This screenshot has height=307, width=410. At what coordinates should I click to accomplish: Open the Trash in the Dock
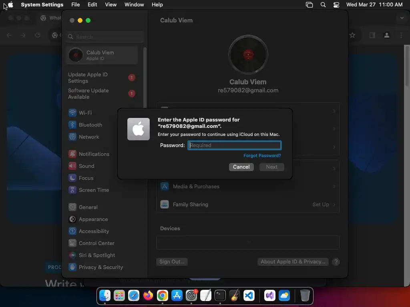click(x=305, y=296)
